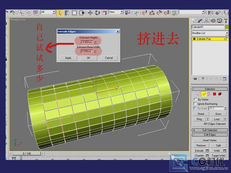231x173 pixels.
Task: Click the Mirror tool icon
Action: pos(211,13)
